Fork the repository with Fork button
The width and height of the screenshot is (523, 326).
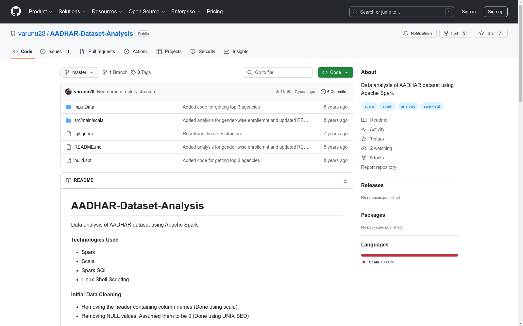click(x=456, y=33)
